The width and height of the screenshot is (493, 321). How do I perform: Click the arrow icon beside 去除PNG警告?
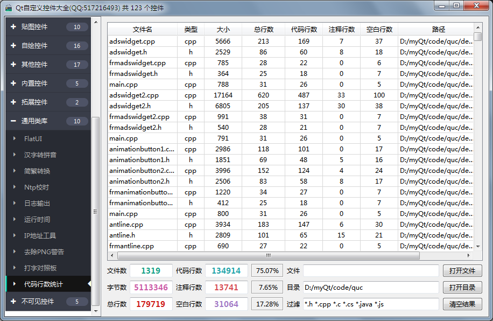pyautogui.click(x=15, y=252)
